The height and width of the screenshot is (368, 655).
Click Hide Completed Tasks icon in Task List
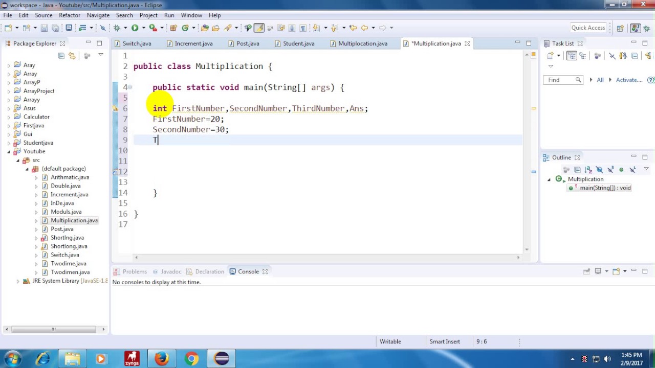612,55
